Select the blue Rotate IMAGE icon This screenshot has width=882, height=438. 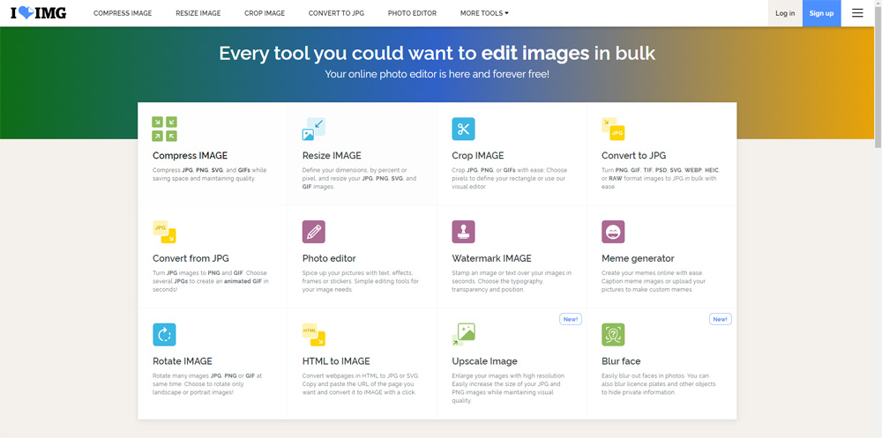click(x=164, y=335)
